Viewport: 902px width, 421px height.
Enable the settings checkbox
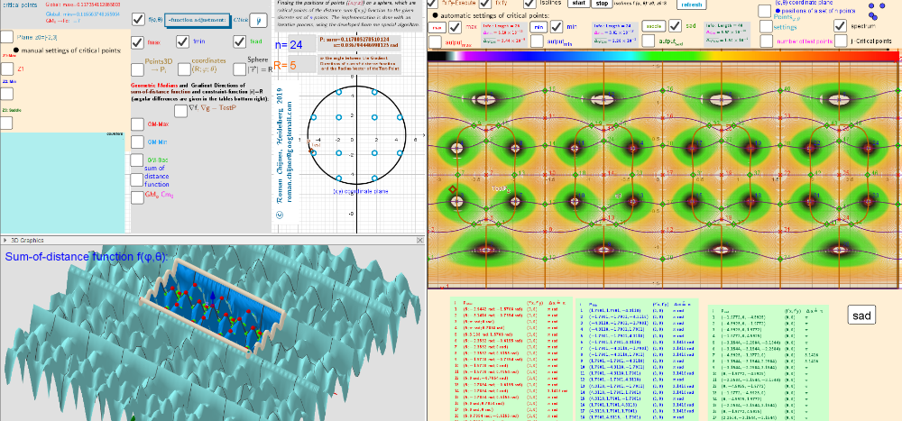pyautogui.click(x=766, y=26)
